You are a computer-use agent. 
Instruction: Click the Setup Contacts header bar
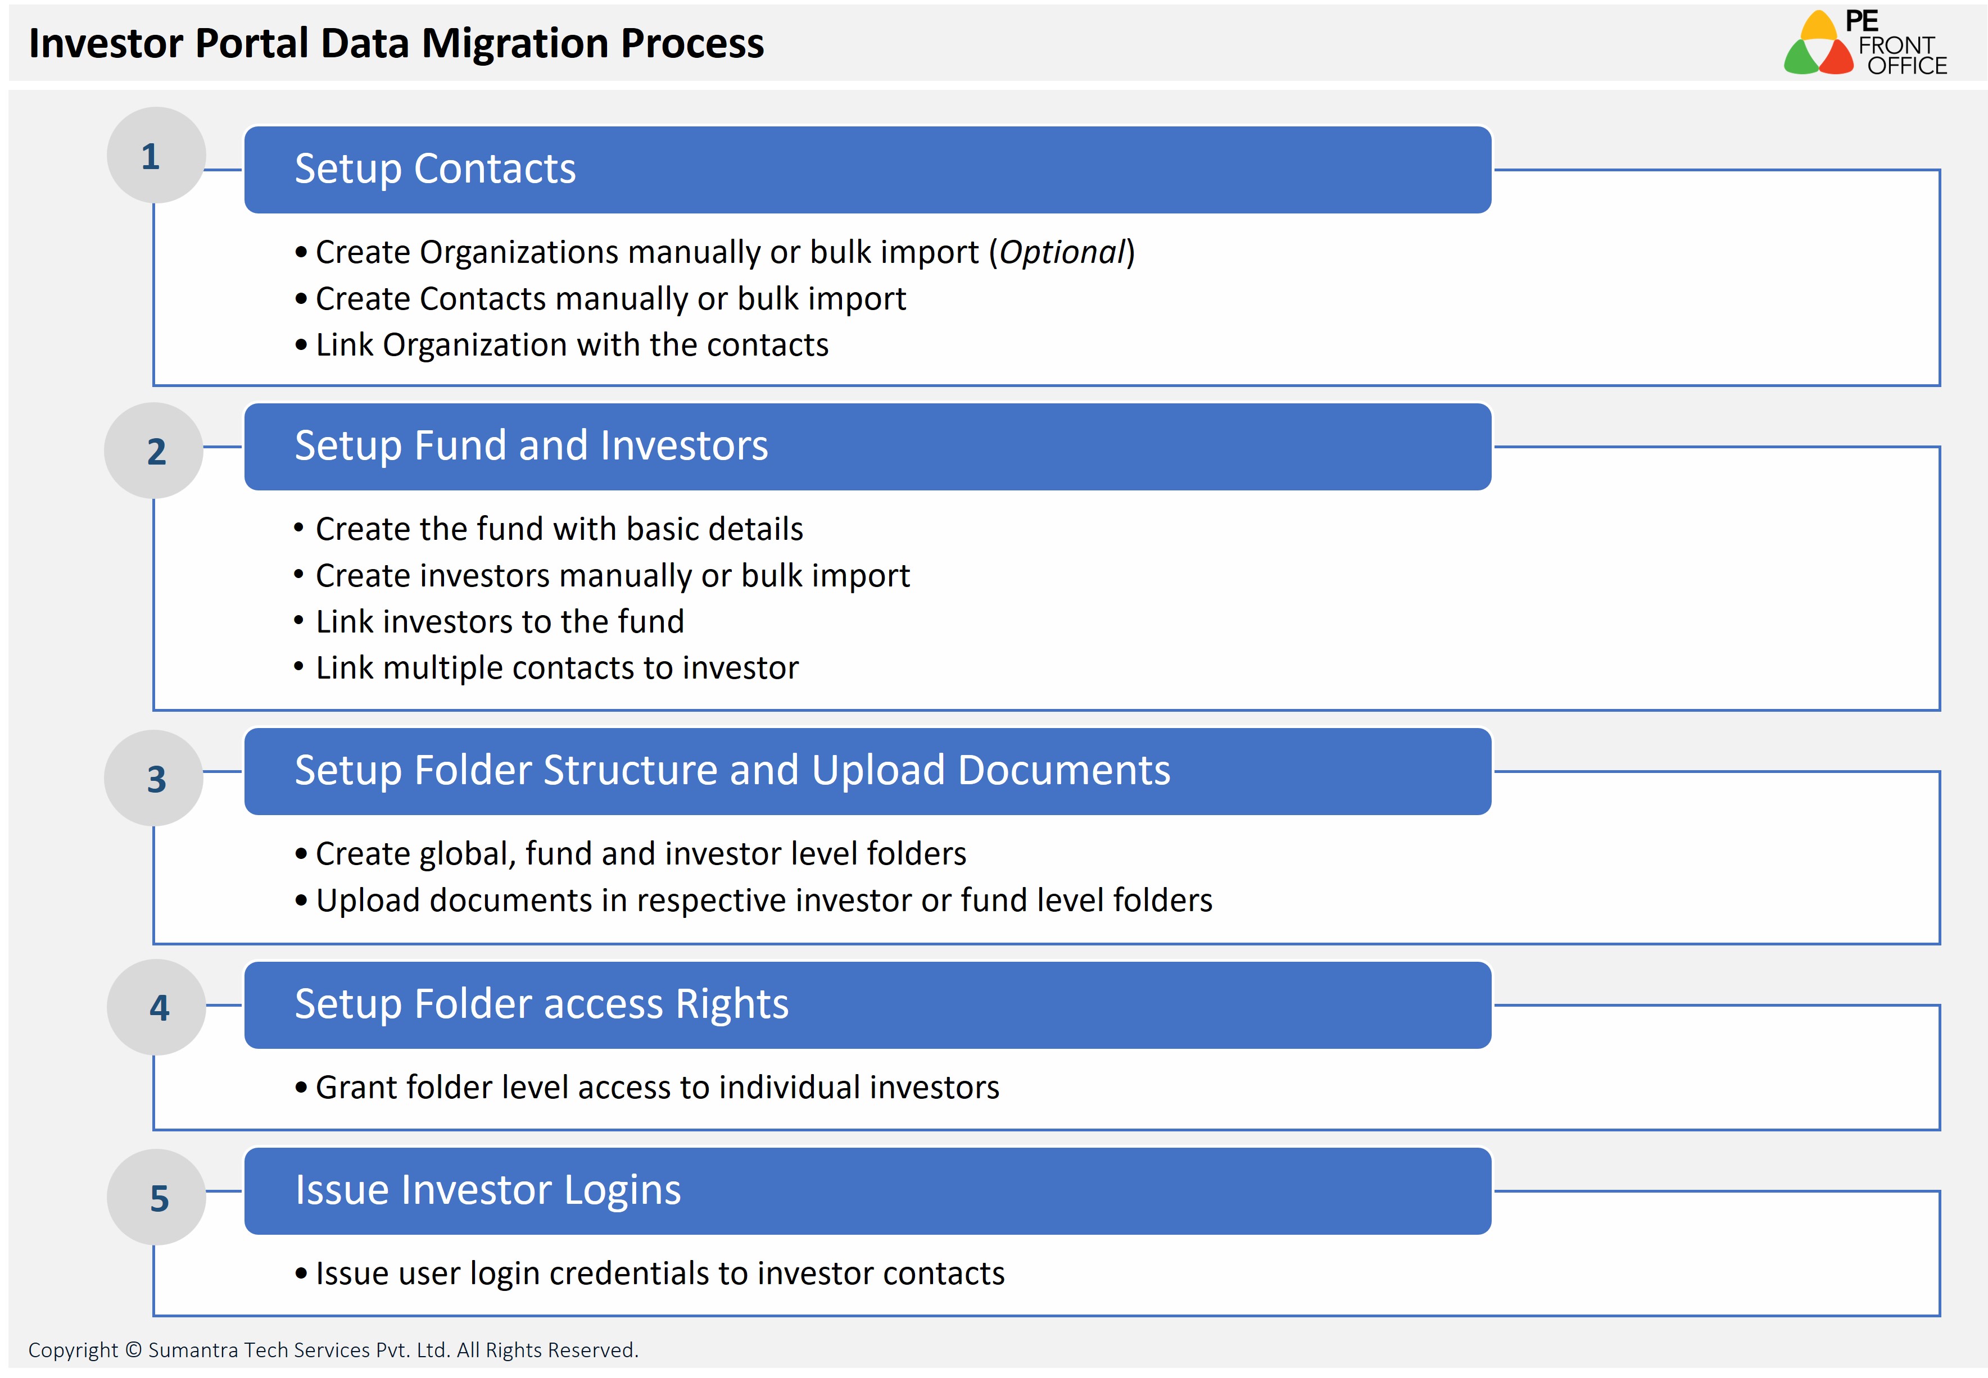coord(866,169)
